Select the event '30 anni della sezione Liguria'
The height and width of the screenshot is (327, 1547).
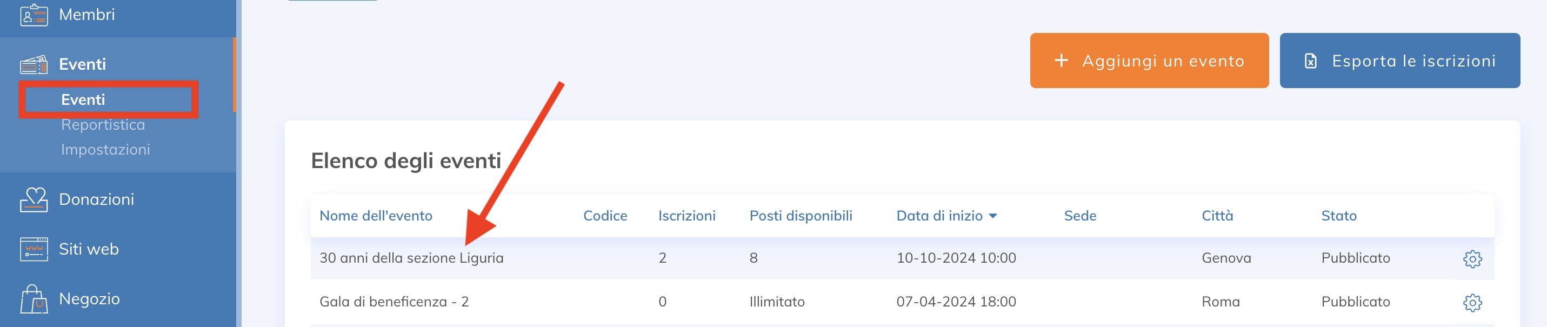(412, 258)
